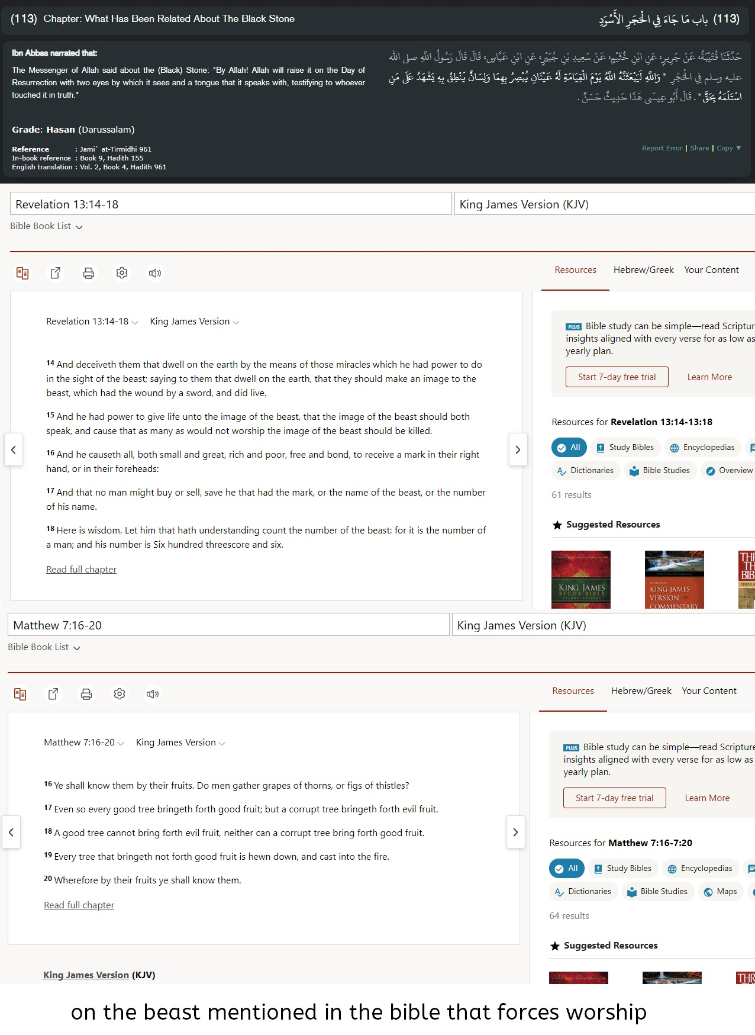The height and width of the screenshot is (1035, 755).
Task: Open Your Content tab in Matthew section
Action: (x=709, y=691)
